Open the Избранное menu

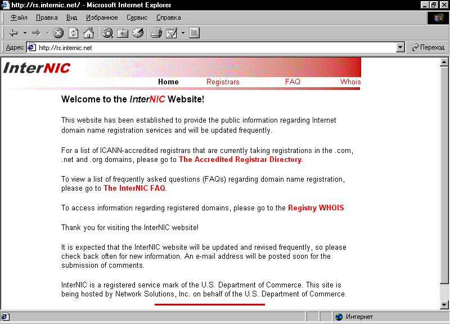[x=102, y=17]
